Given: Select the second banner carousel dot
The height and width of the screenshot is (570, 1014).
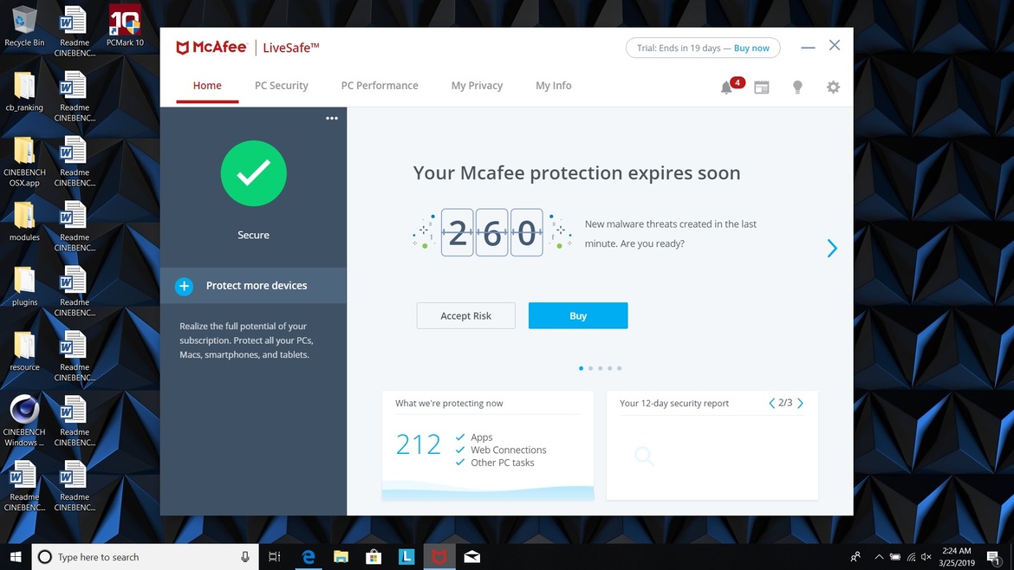Looking at the screenshot, I should point(590,368).
